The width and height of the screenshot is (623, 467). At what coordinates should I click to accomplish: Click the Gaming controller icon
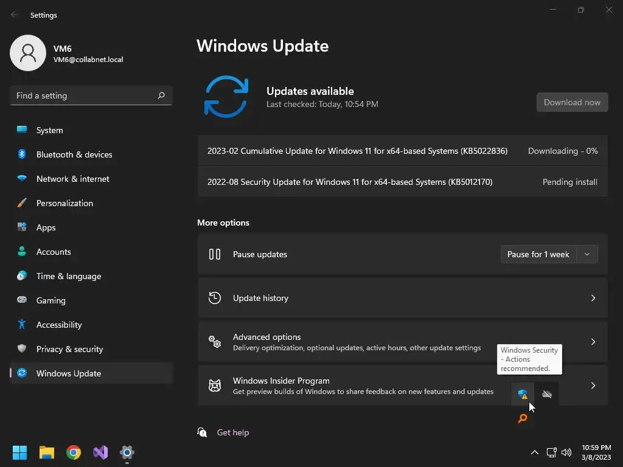click(22, 300)
